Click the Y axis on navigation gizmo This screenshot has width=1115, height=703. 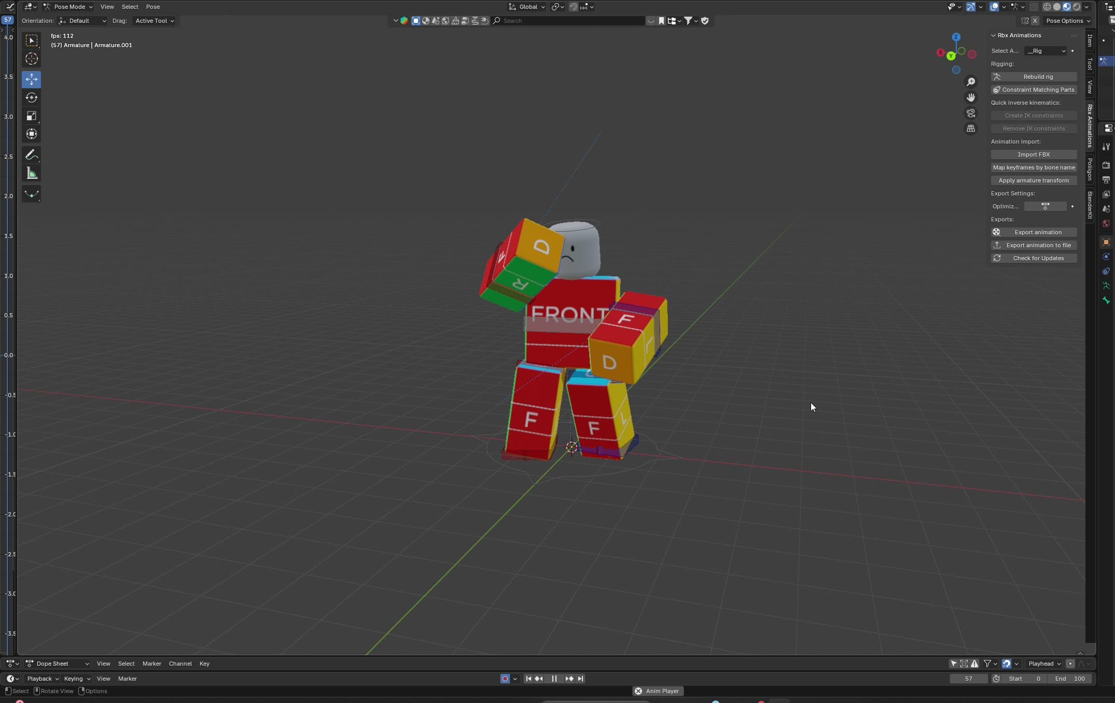pos(951,56)
